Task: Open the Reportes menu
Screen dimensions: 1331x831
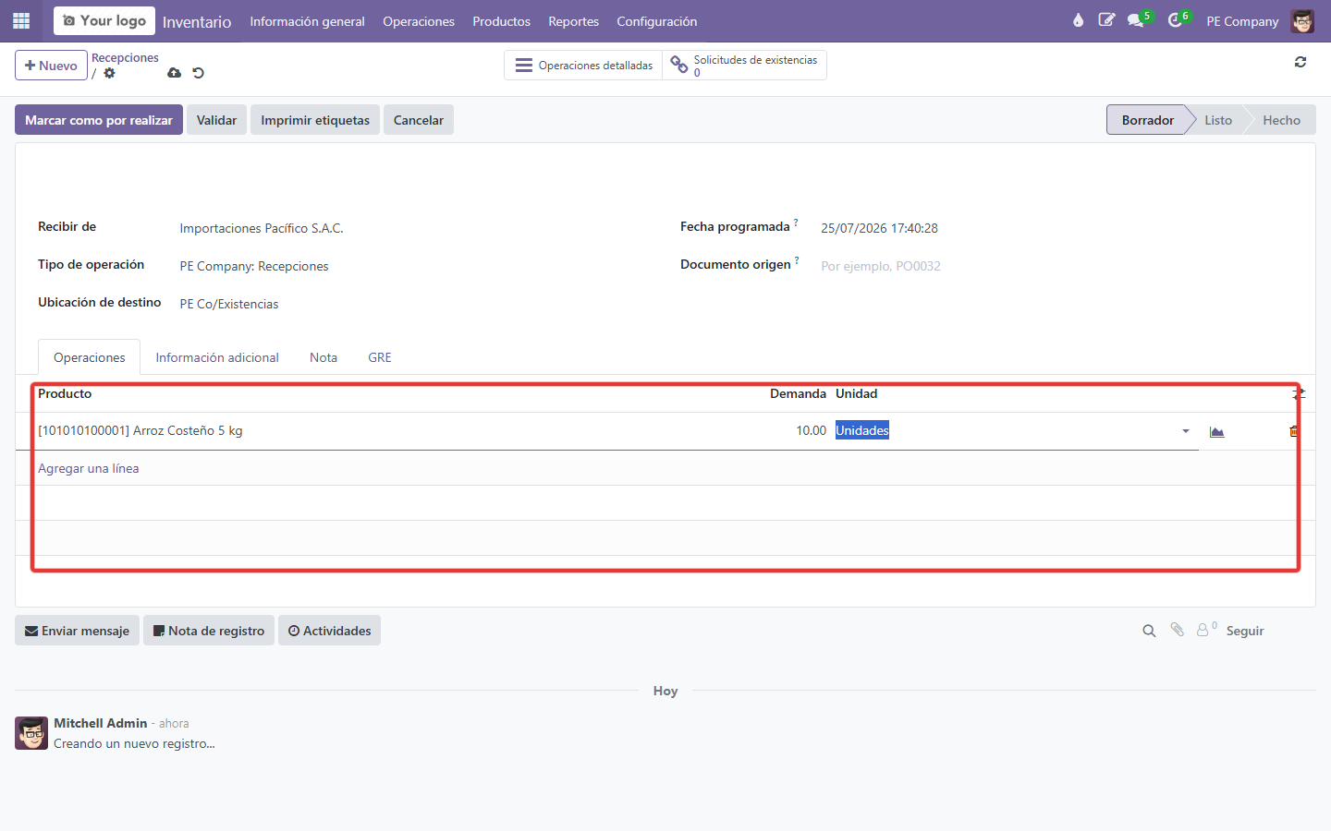Action: coord(573,21)
